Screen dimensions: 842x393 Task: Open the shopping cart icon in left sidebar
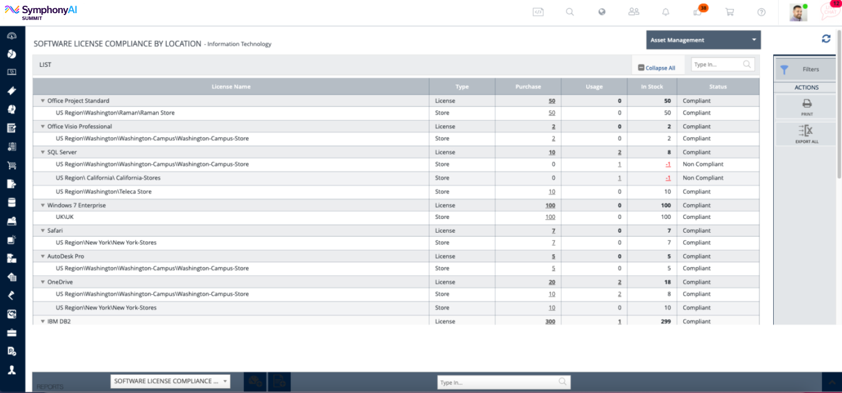[x=11, y=165]
